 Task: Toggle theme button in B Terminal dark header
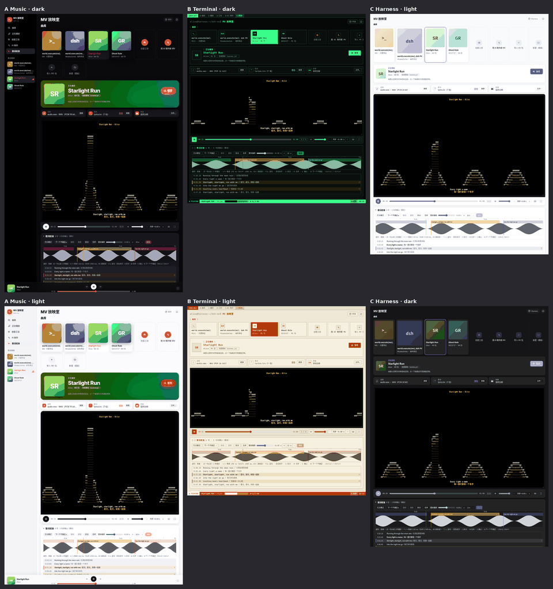coord(353,22)
